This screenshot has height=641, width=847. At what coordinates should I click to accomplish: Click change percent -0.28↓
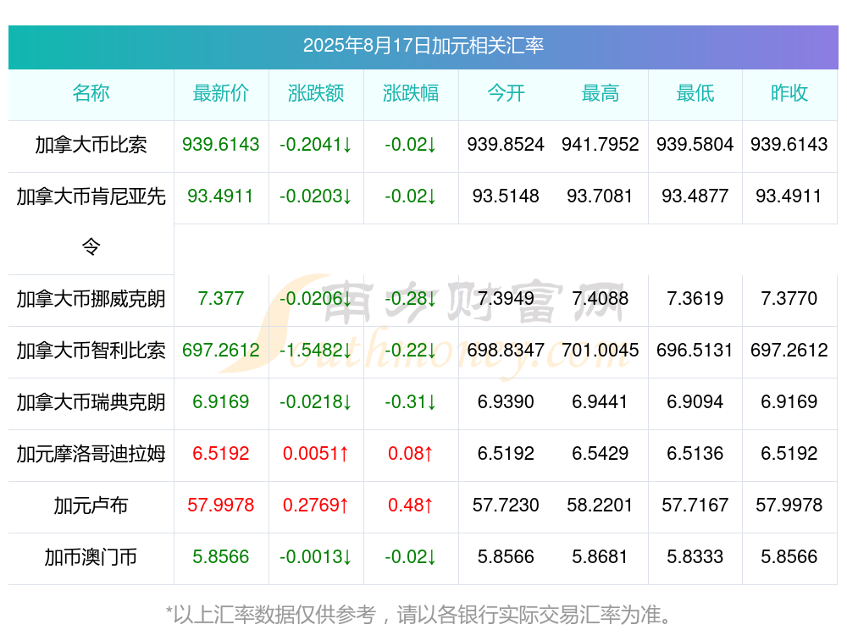click(x=411, y=299)
